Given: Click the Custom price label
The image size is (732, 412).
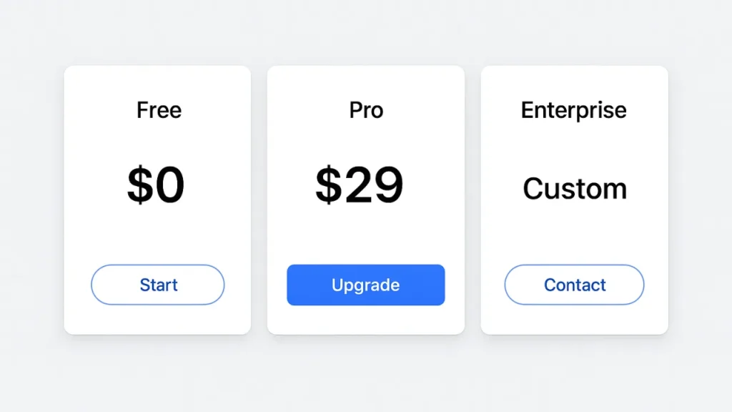Looking at the screenshot, I should (574, 189).
